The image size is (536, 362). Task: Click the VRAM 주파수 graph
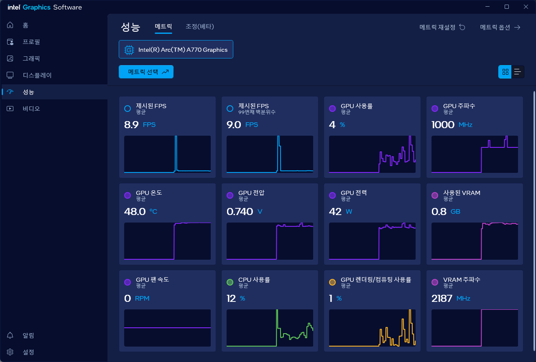[475, 328]
